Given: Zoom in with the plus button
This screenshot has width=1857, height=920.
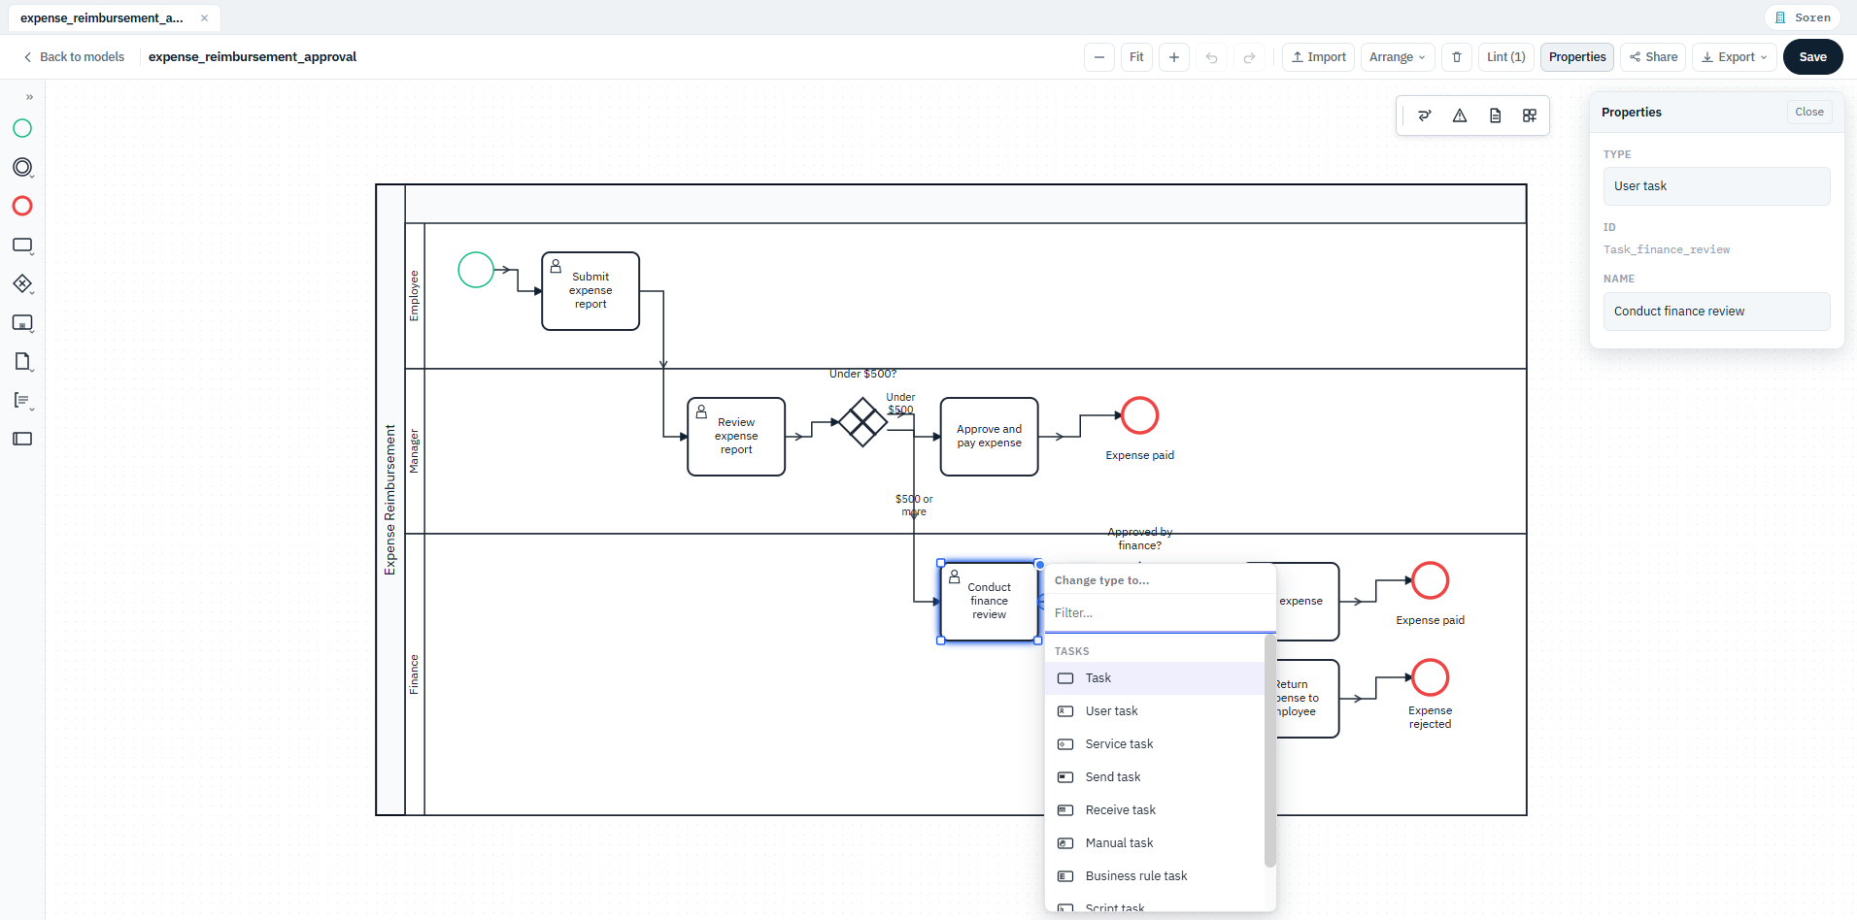Looking at the screenshot, I should (x=1173, y=57).
